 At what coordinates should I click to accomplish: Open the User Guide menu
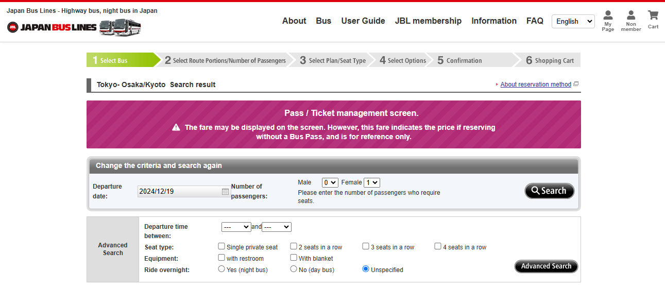click(363, 21)
